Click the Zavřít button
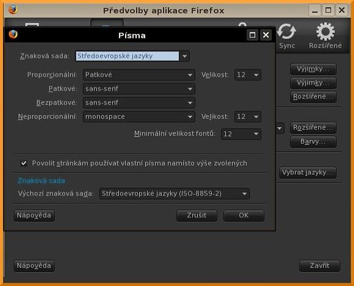The width and height of the screenshot is (354, 286). pos(319,265)
